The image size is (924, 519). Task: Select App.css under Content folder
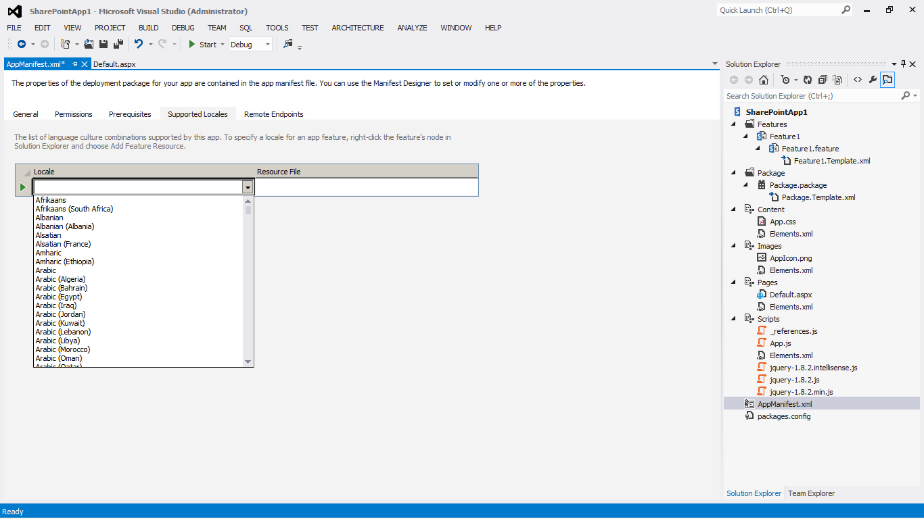tap(783, 222)
